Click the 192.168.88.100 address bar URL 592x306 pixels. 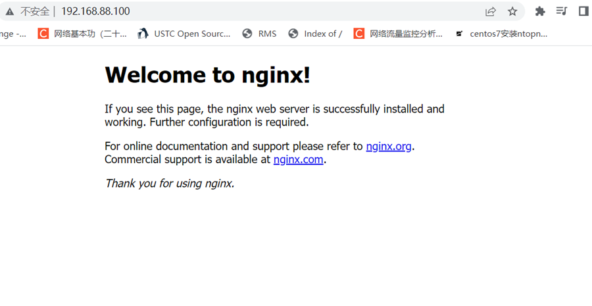pyautogui.click(x=95, y=11)
